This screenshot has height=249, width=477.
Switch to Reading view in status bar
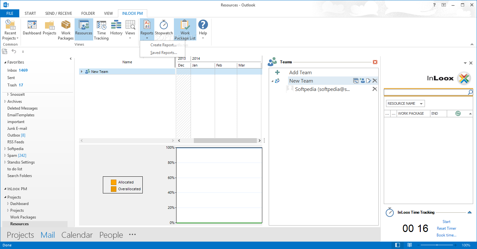410,245
